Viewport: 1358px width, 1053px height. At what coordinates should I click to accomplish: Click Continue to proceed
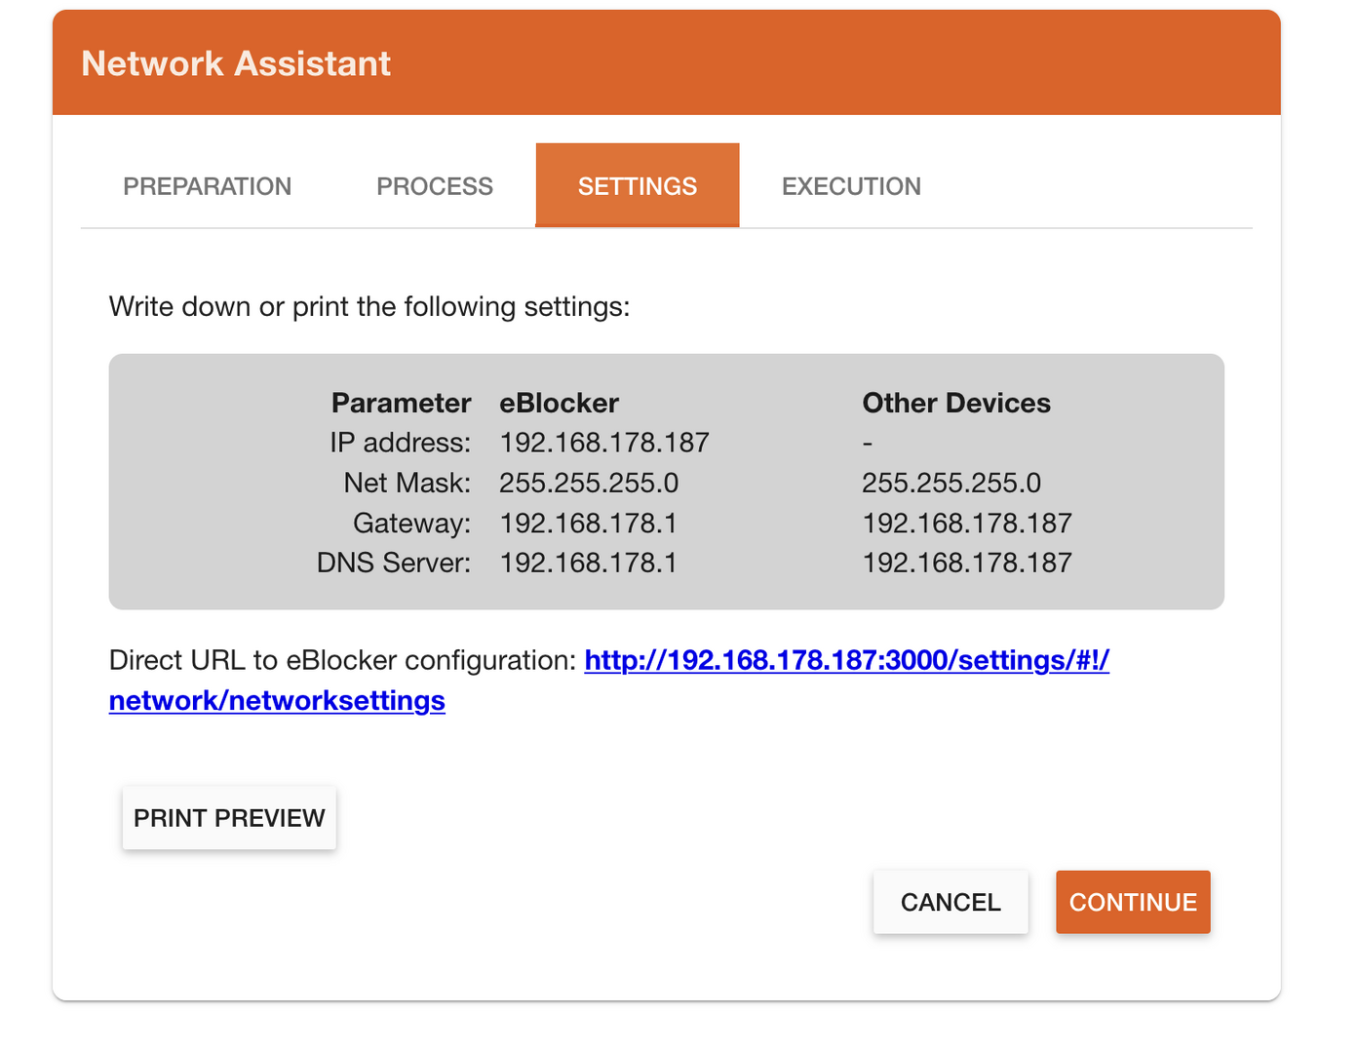click(1132, 902)
